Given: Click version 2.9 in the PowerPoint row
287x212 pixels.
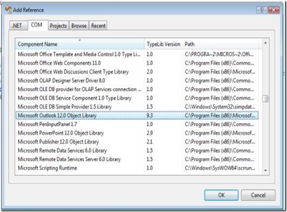Looking at the screenshot, I should (150, 133).
